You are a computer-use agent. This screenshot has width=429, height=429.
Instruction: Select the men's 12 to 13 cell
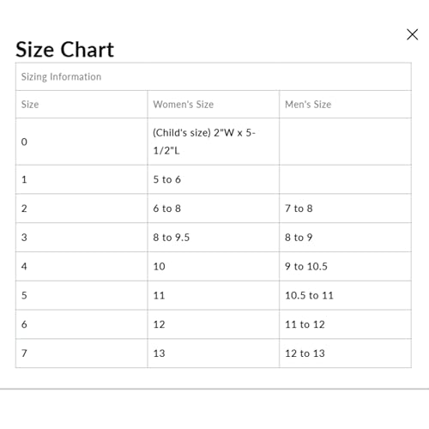(345, 353)
